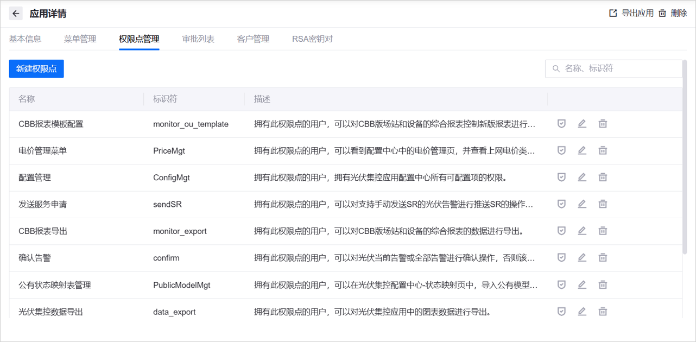Viewport: 696px width, 342px height.
Task: Click pencil icon for 公有状态映射表管理
Action: (582, 284)
